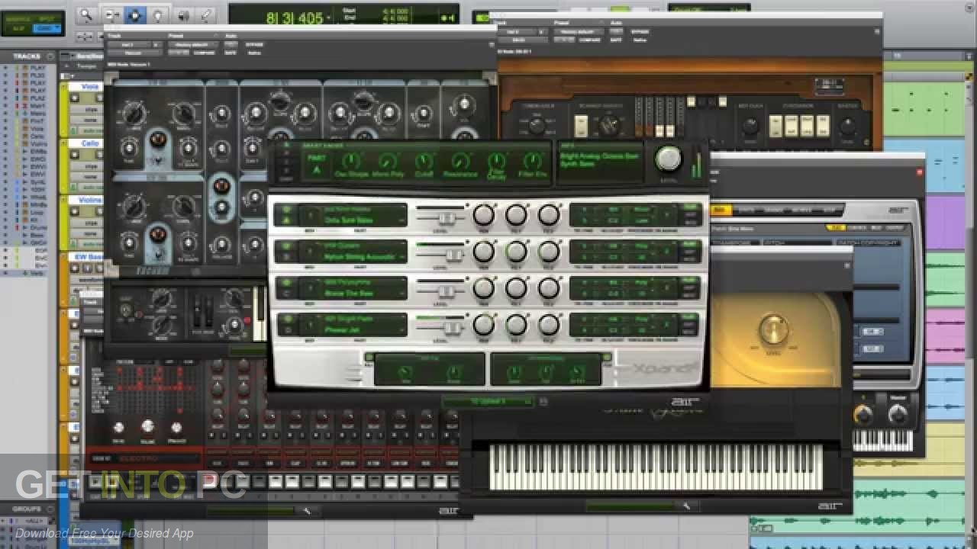977x549 pixels.
Task: Click the Violins track name
Action: pyautogui.click(x=91, y=200)
